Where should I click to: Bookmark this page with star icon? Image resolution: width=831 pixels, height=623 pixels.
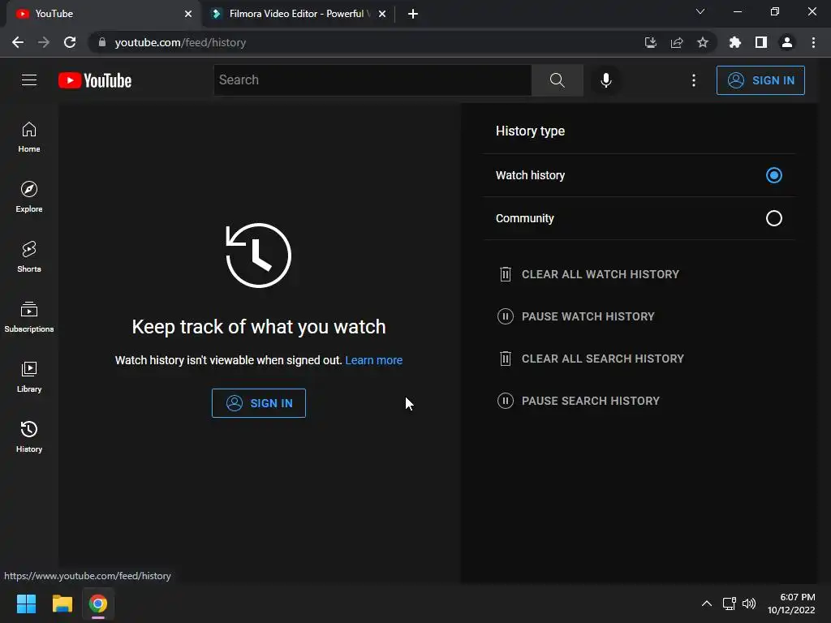coord(702,42)
